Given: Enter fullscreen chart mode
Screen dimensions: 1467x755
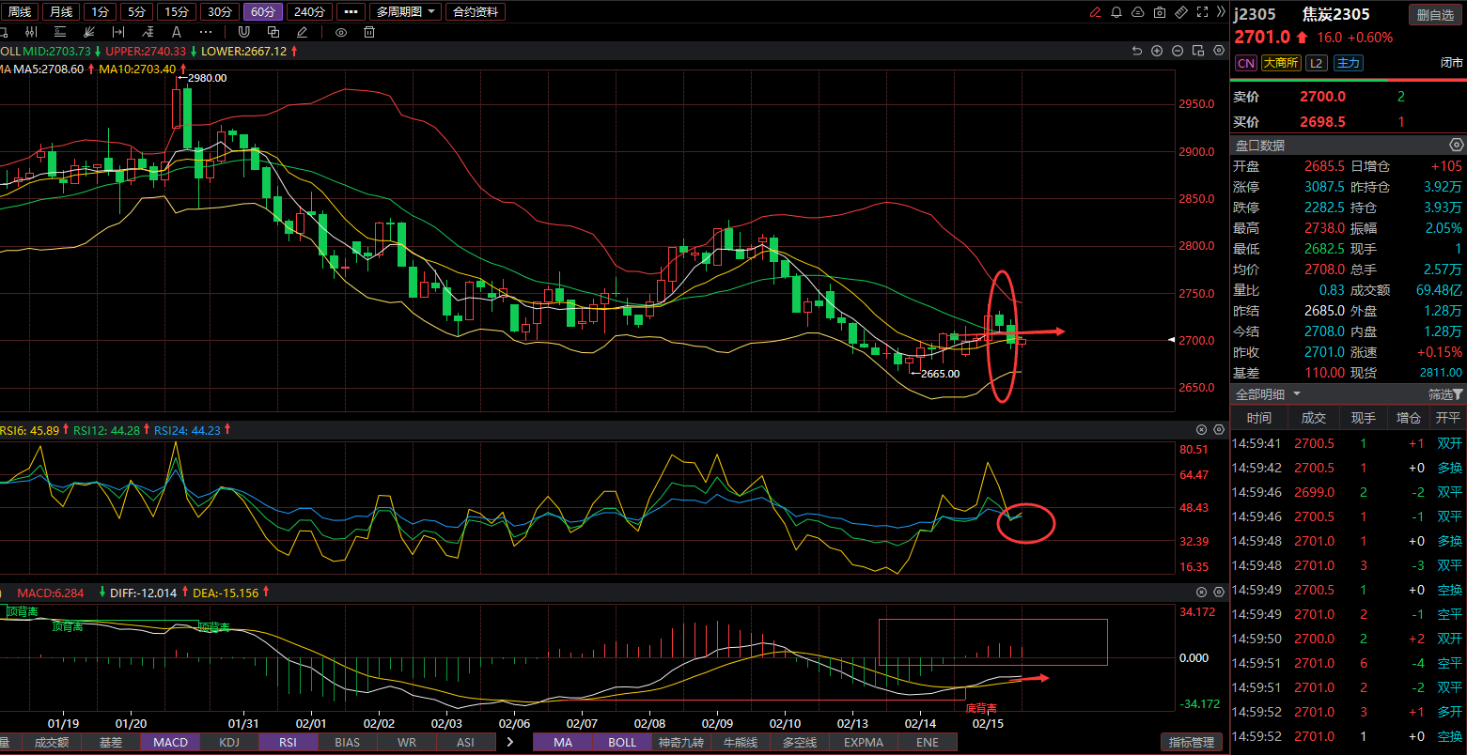Looking at the screenshot, I should [x=1204, y=12].
